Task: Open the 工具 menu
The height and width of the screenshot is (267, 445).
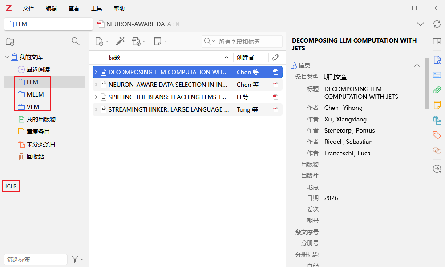Action: (97, 8)
